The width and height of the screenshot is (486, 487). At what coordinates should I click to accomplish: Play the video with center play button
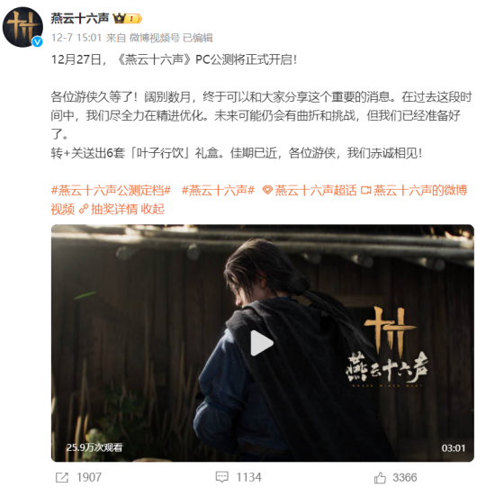tap(262, 343)
